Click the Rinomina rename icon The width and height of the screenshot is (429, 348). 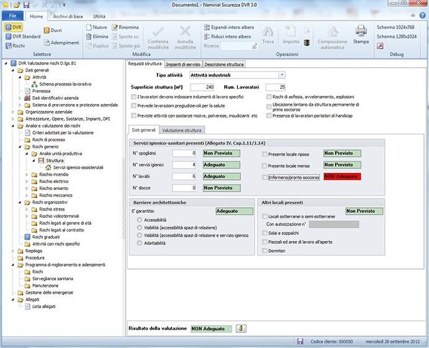click(116, 27)
